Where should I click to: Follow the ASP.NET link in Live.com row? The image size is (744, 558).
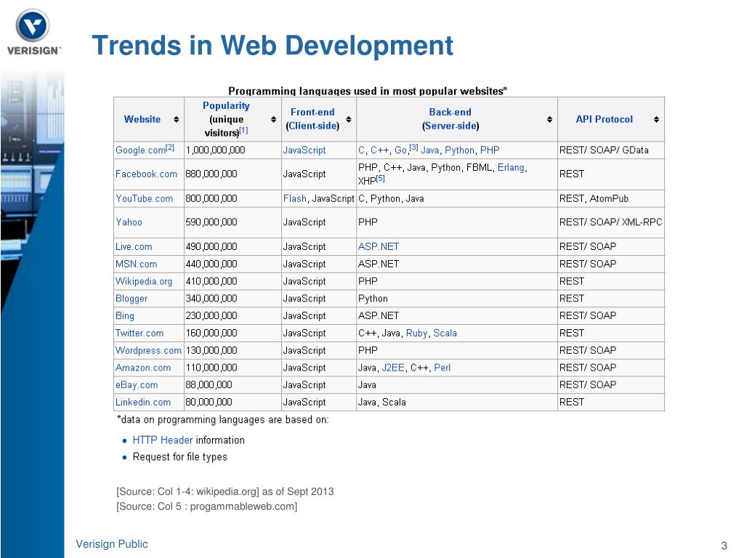(x=378, y=247)
